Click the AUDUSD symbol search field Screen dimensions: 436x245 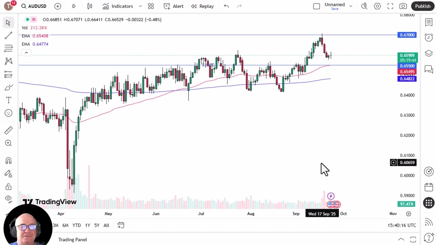tap(34, 6)
